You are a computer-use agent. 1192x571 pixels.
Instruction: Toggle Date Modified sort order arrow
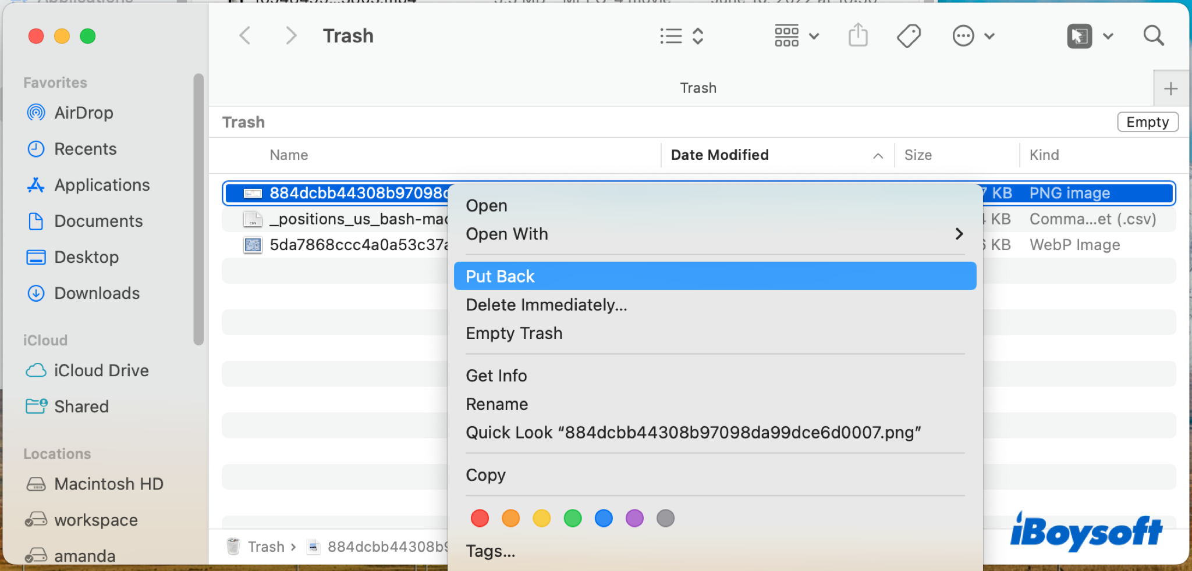[x=878, y=156]
